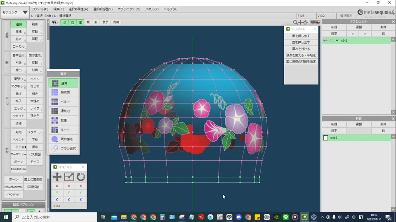The image size is (396, 222).
Task: Open the ファイル(F) menu
Action: [x=40, y=9]
